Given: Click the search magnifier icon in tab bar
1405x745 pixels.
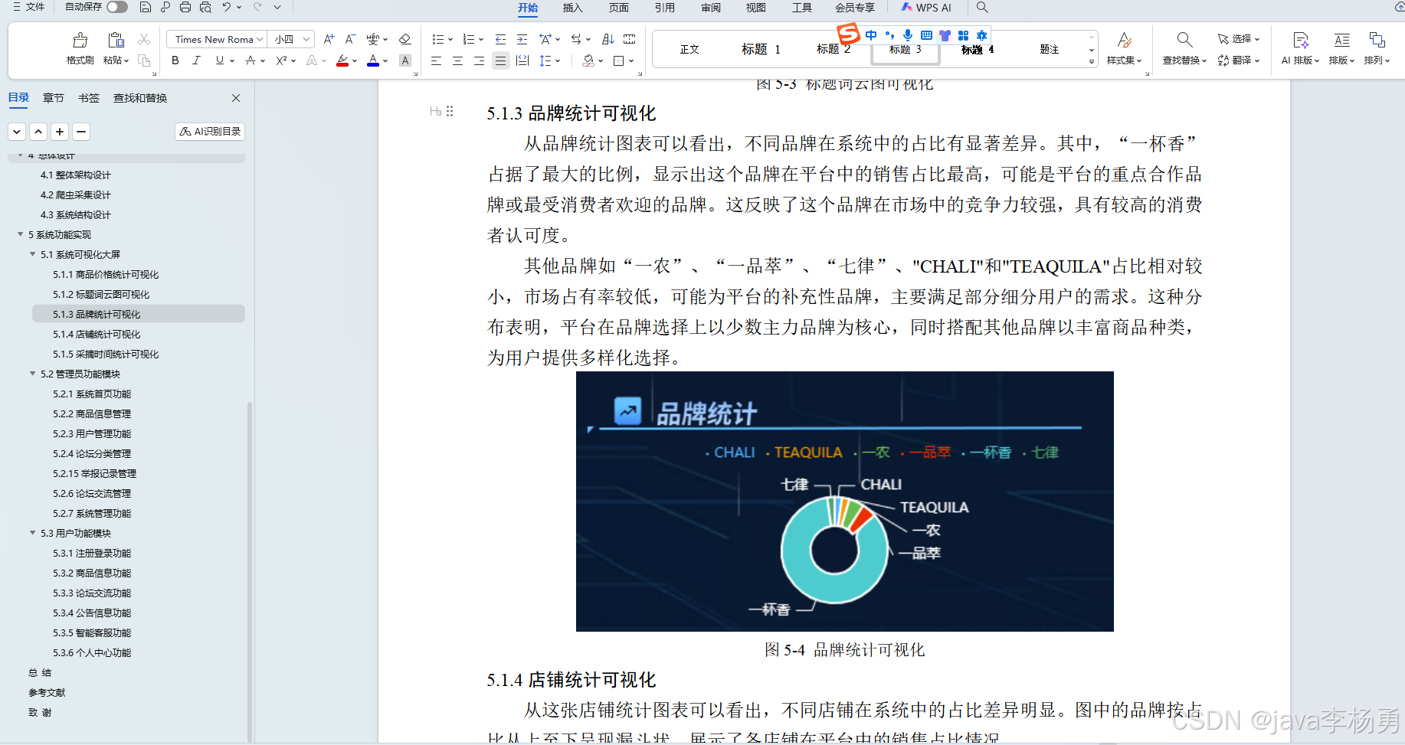Looking at the screenshot, I should 982,7.
